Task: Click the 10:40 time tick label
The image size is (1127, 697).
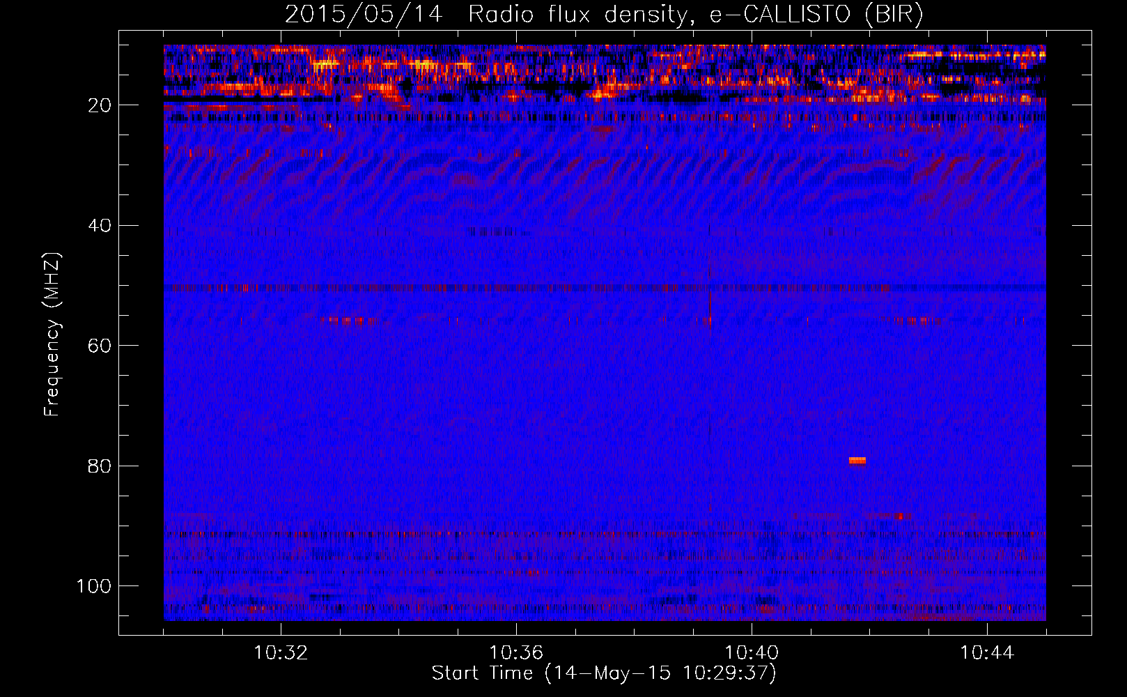Action: click(752, 653)
